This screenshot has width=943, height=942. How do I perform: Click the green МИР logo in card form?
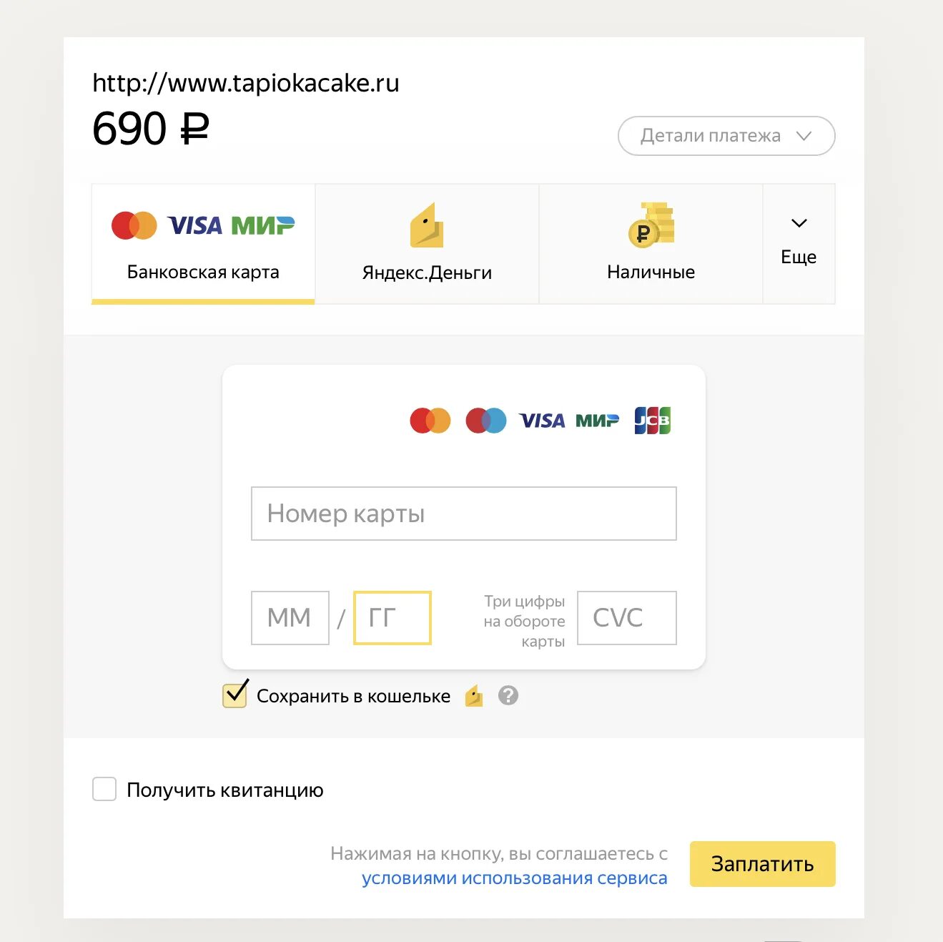point(598,421)
